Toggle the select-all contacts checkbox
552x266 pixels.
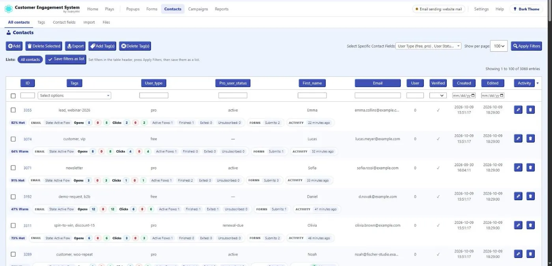[x=13, y=96]
